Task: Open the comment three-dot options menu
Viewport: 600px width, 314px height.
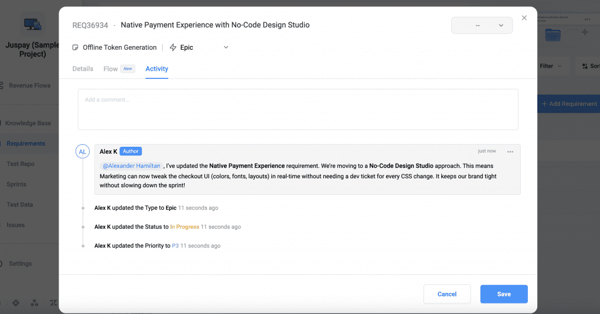Action: click(510, 152)
